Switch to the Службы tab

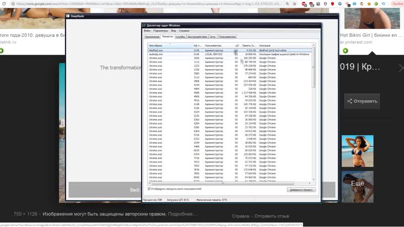180,37
